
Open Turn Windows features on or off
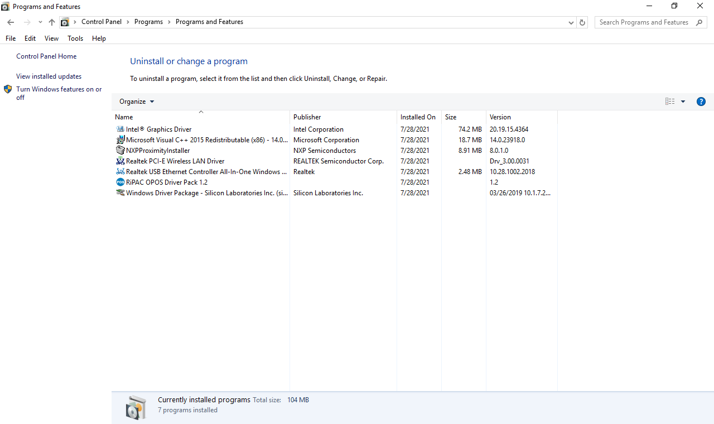(x=59, y=93)
